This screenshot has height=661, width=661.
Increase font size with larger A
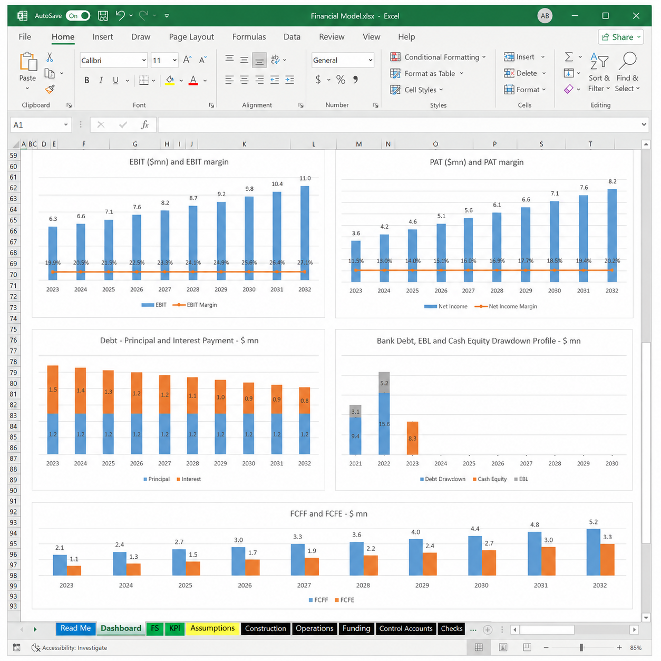coord(187,60)
